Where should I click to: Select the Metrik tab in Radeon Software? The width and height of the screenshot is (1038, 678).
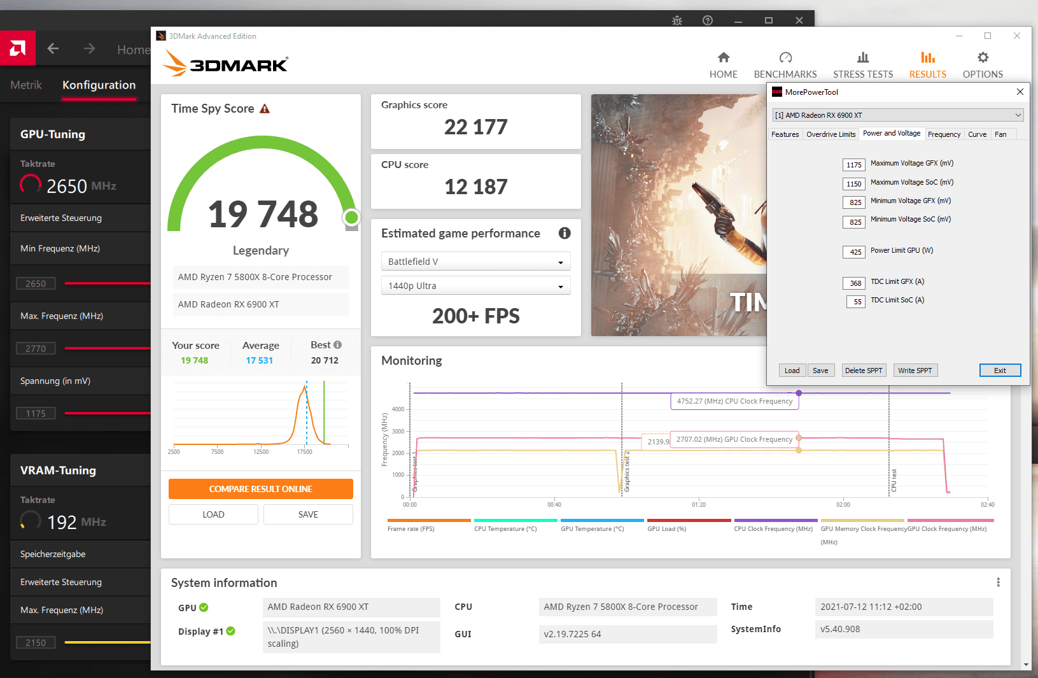[26, 85]
